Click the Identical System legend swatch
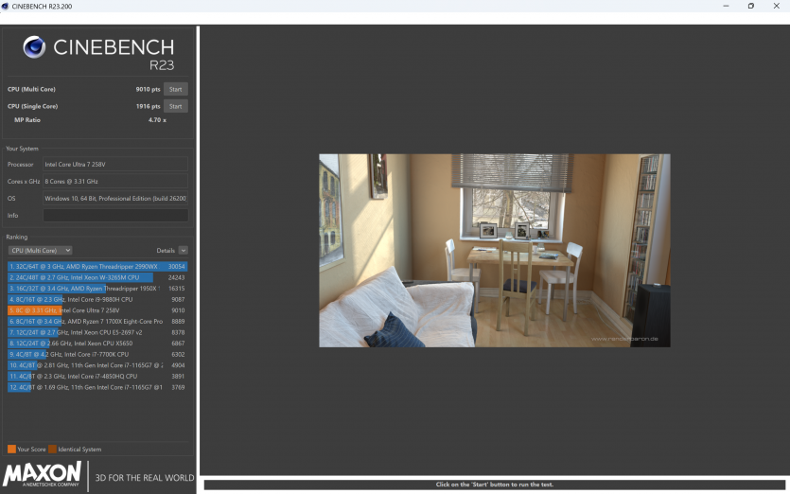The height and width of the screenshot is (494, 790). [x=52, y=450]
